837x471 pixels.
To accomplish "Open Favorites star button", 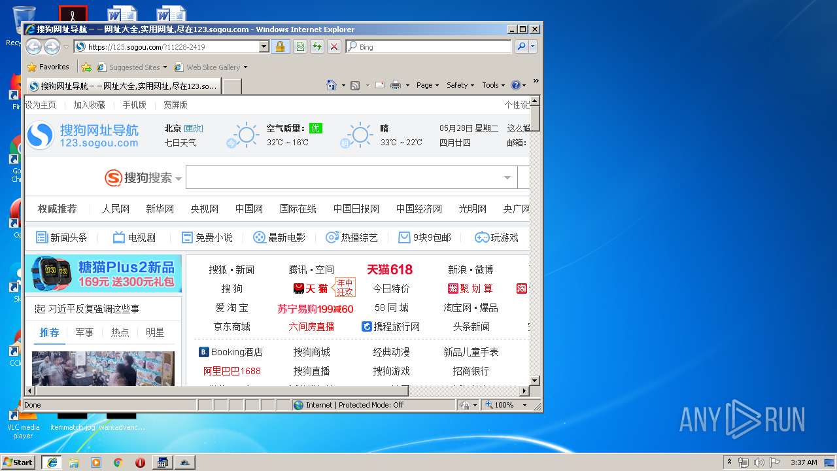I will (x=48, y=67).
